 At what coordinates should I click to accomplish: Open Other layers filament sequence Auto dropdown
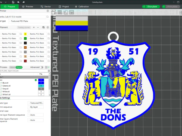pyautogui.click(x=36, y=120)
